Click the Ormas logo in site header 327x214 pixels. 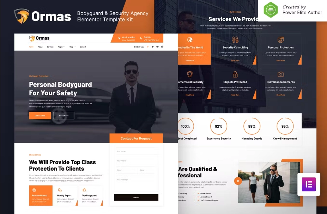coord(39,38)
